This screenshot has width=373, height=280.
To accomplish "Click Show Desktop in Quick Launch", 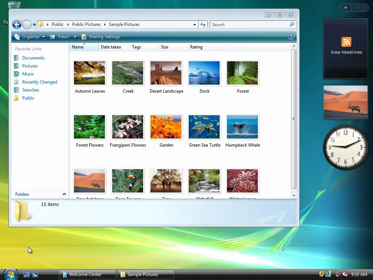I will click(x=26, y=275).
